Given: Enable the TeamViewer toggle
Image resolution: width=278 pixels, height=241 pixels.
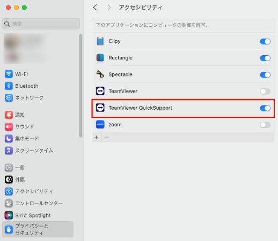Looking at the screenshot, I should (265, 92).
